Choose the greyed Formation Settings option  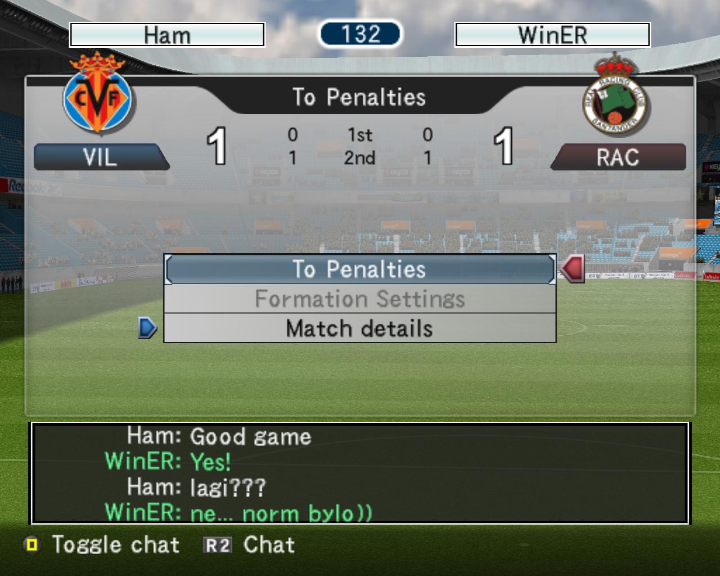coord(360,299)
